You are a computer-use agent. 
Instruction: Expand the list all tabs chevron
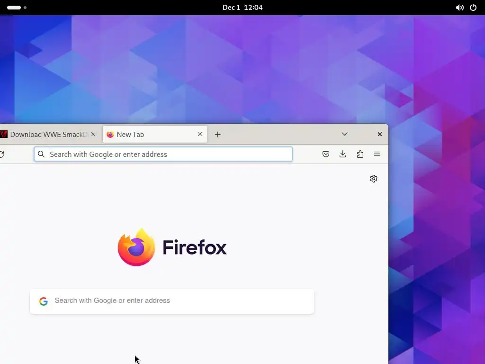[345, 134]
